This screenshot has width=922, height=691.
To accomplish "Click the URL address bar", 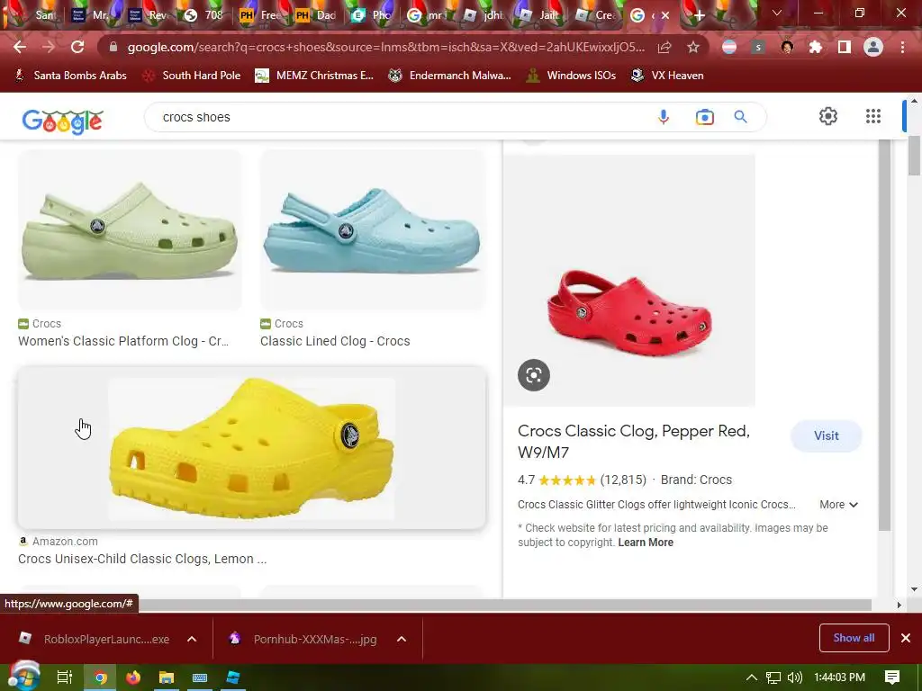I will click(x=385, y=47).
